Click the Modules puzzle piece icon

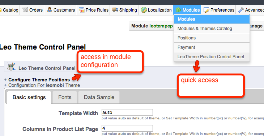coord(178,10)
